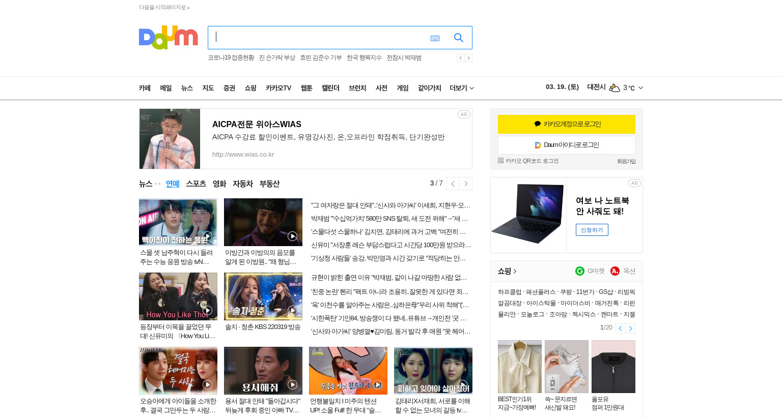782x419 pixels.
Task: Open the 메일 menu item
Action: 166,88
